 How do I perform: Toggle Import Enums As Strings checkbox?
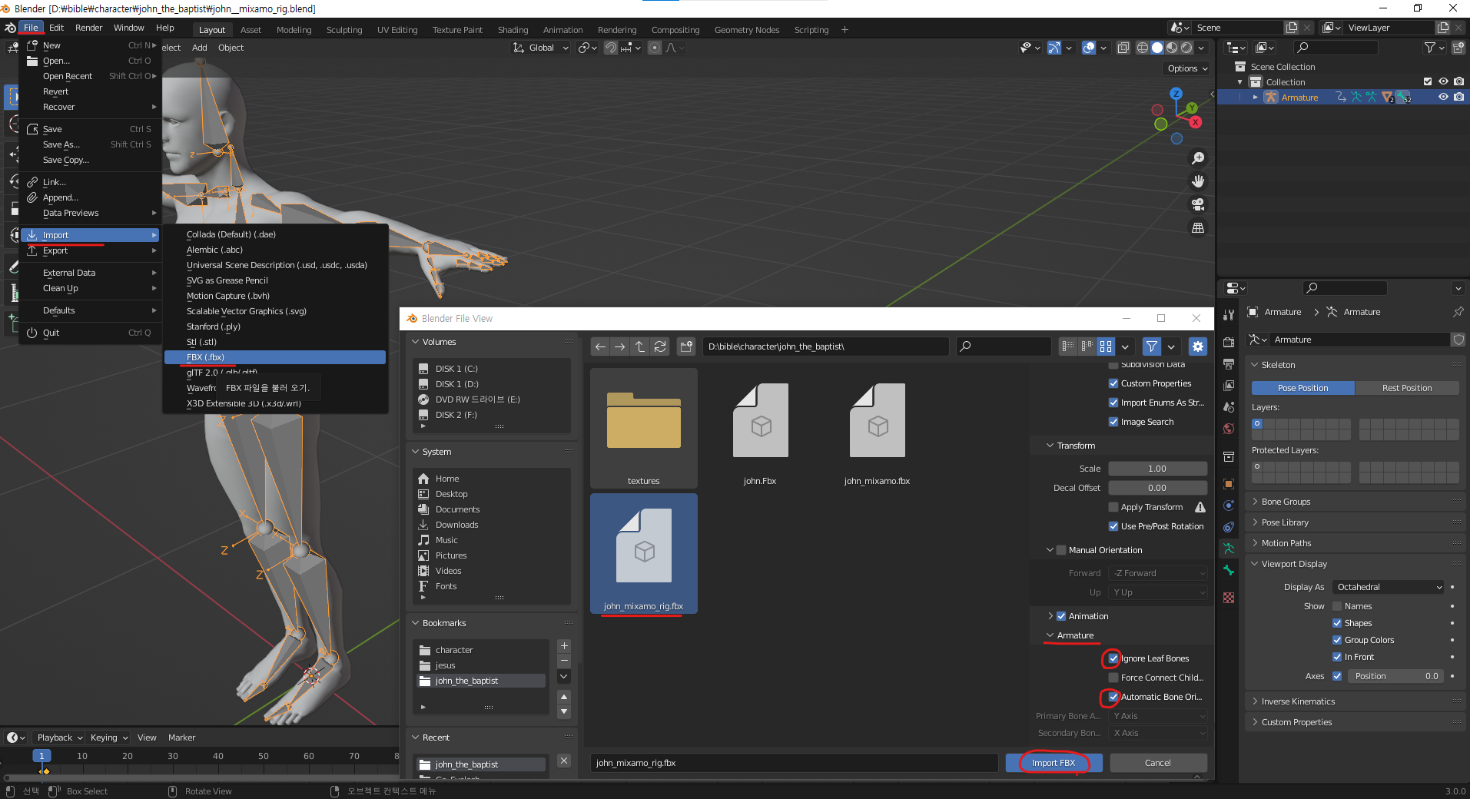(1113, 403)
